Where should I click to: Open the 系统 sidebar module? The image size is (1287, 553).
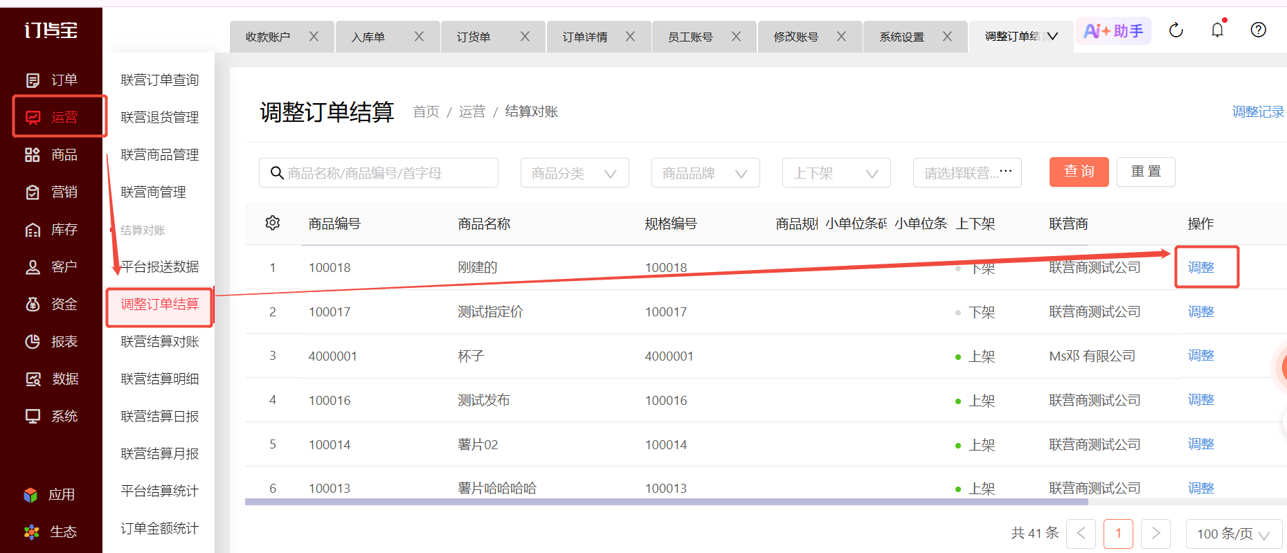coord(51,417)
